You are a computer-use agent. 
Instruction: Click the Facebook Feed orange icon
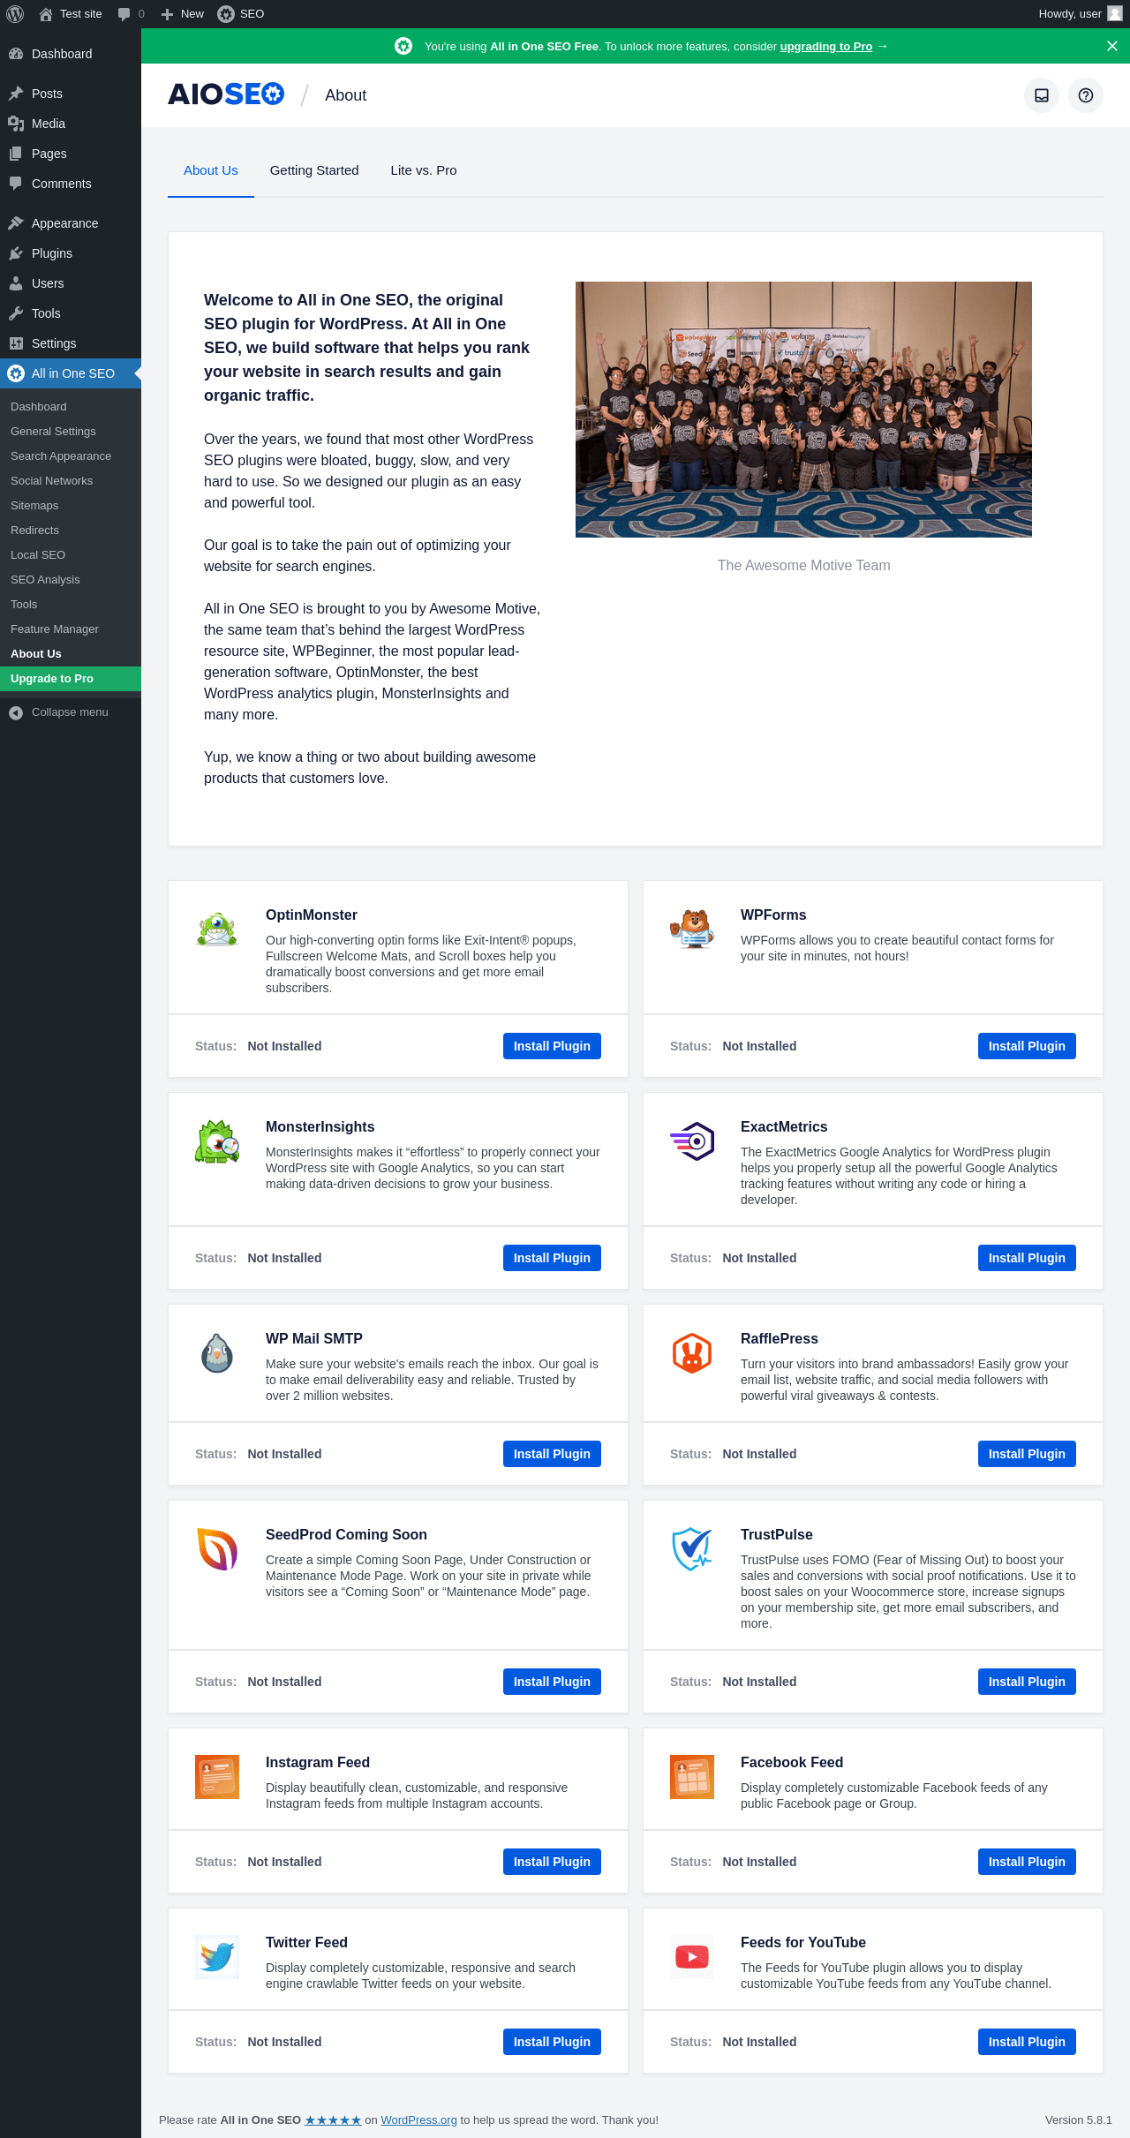(x=692, y=1777)
